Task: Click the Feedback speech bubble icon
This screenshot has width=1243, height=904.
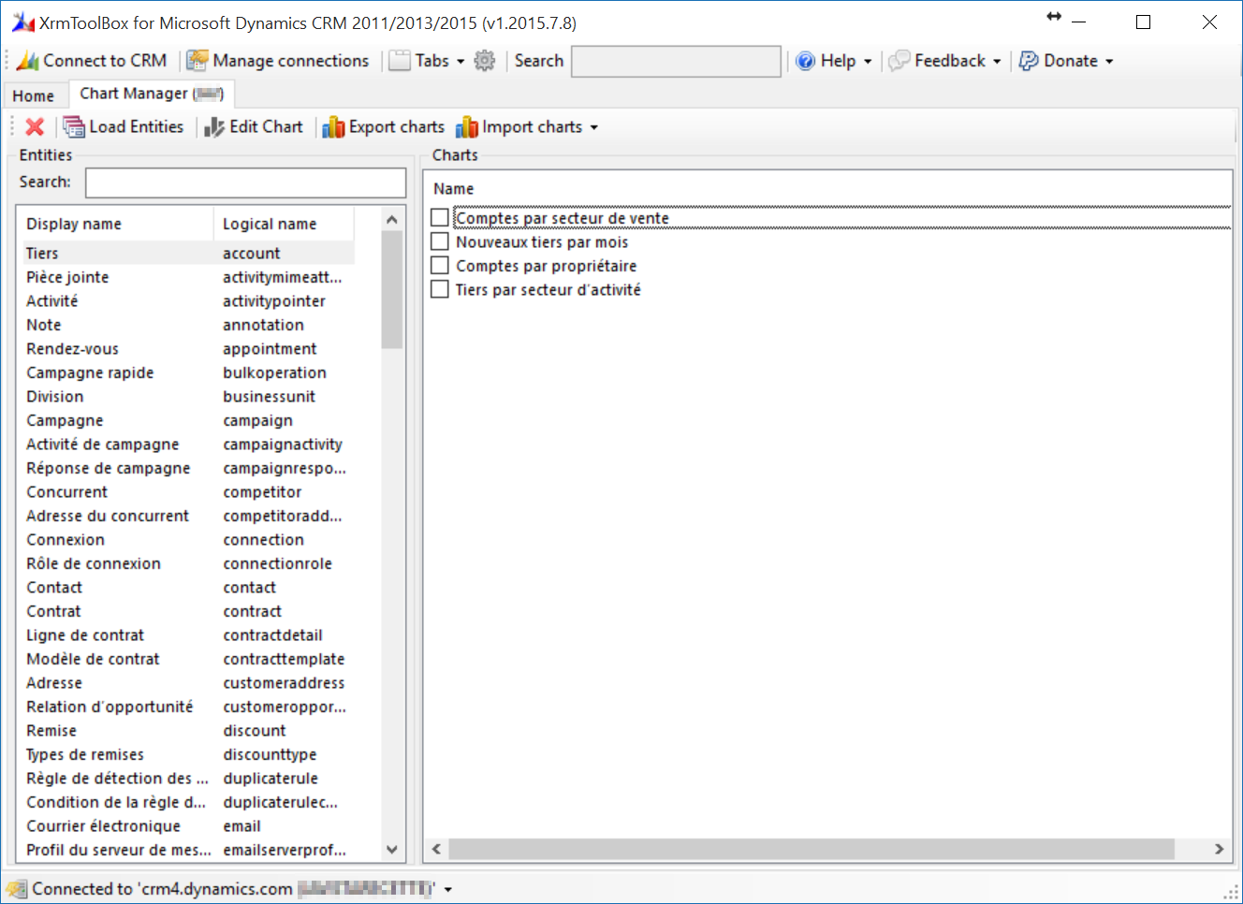Action: point(899,61)
